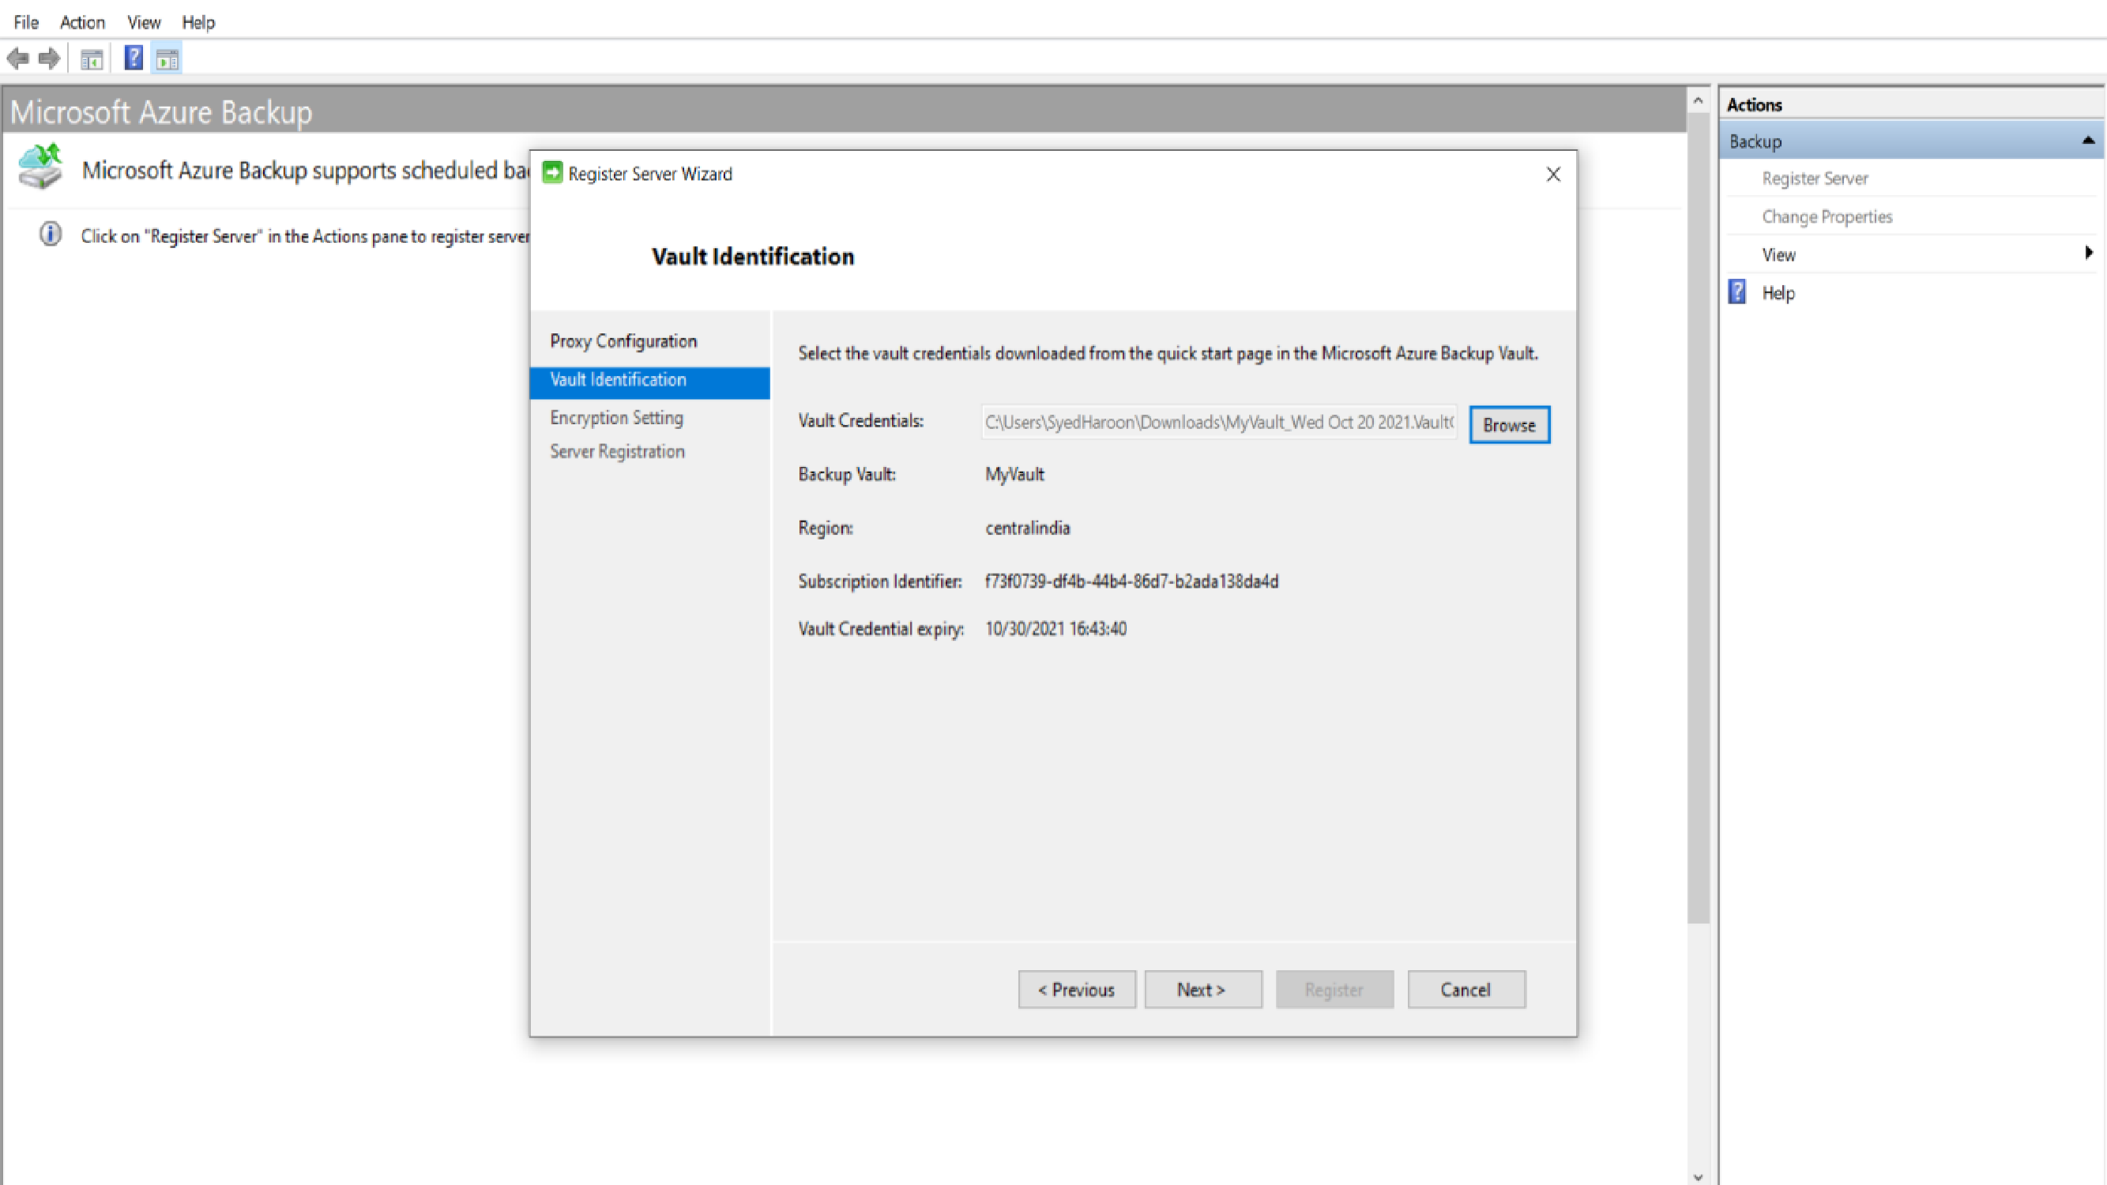Click the expiry value 10/30/2021 16:43:40
Viewport: 2107px width, 1185px height.
(x=1055, y=628)
